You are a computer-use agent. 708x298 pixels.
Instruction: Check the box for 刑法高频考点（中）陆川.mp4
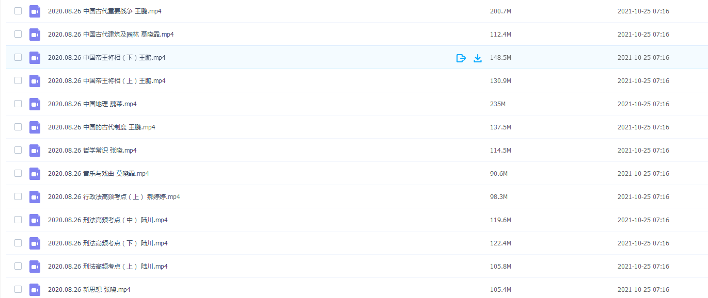18,220
